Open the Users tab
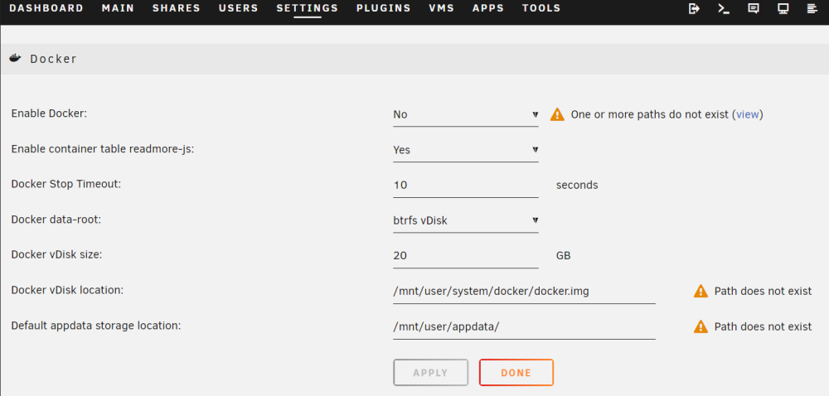The width and height of the screenshot is (829, 396). [x=239, y=8]
